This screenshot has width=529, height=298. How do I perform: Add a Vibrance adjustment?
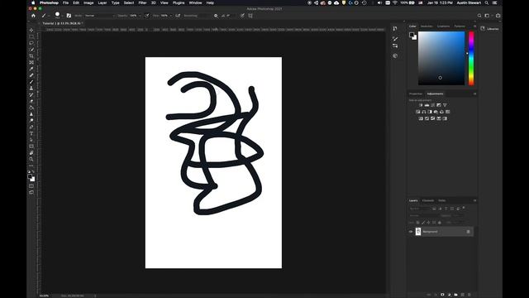pyautogui.click(x=445, y=105)
